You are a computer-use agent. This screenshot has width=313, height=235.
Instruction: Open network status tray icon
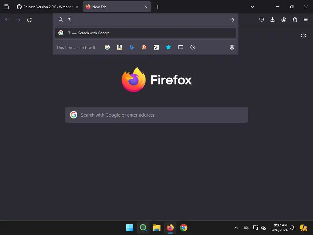(256, 228)
